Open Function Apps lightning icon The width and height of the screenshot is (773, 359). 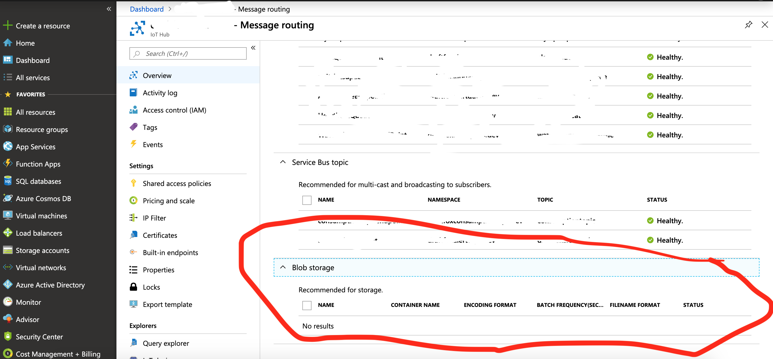coord(8,164)
